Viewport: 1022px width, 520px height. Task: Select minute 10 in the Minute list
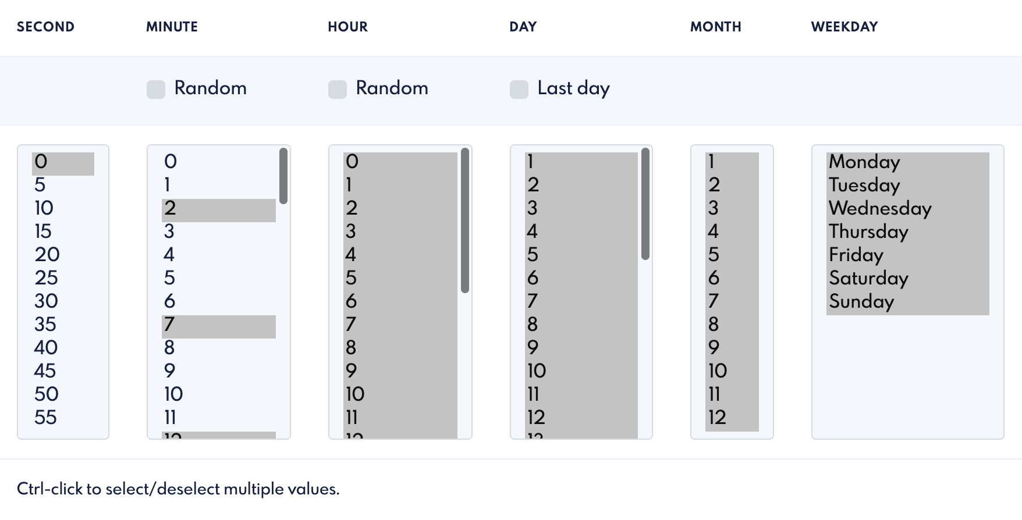point(173,394)
